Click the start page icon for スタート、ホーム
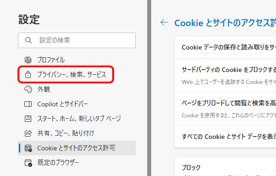276x176 pixels. [x=28, y=119]
